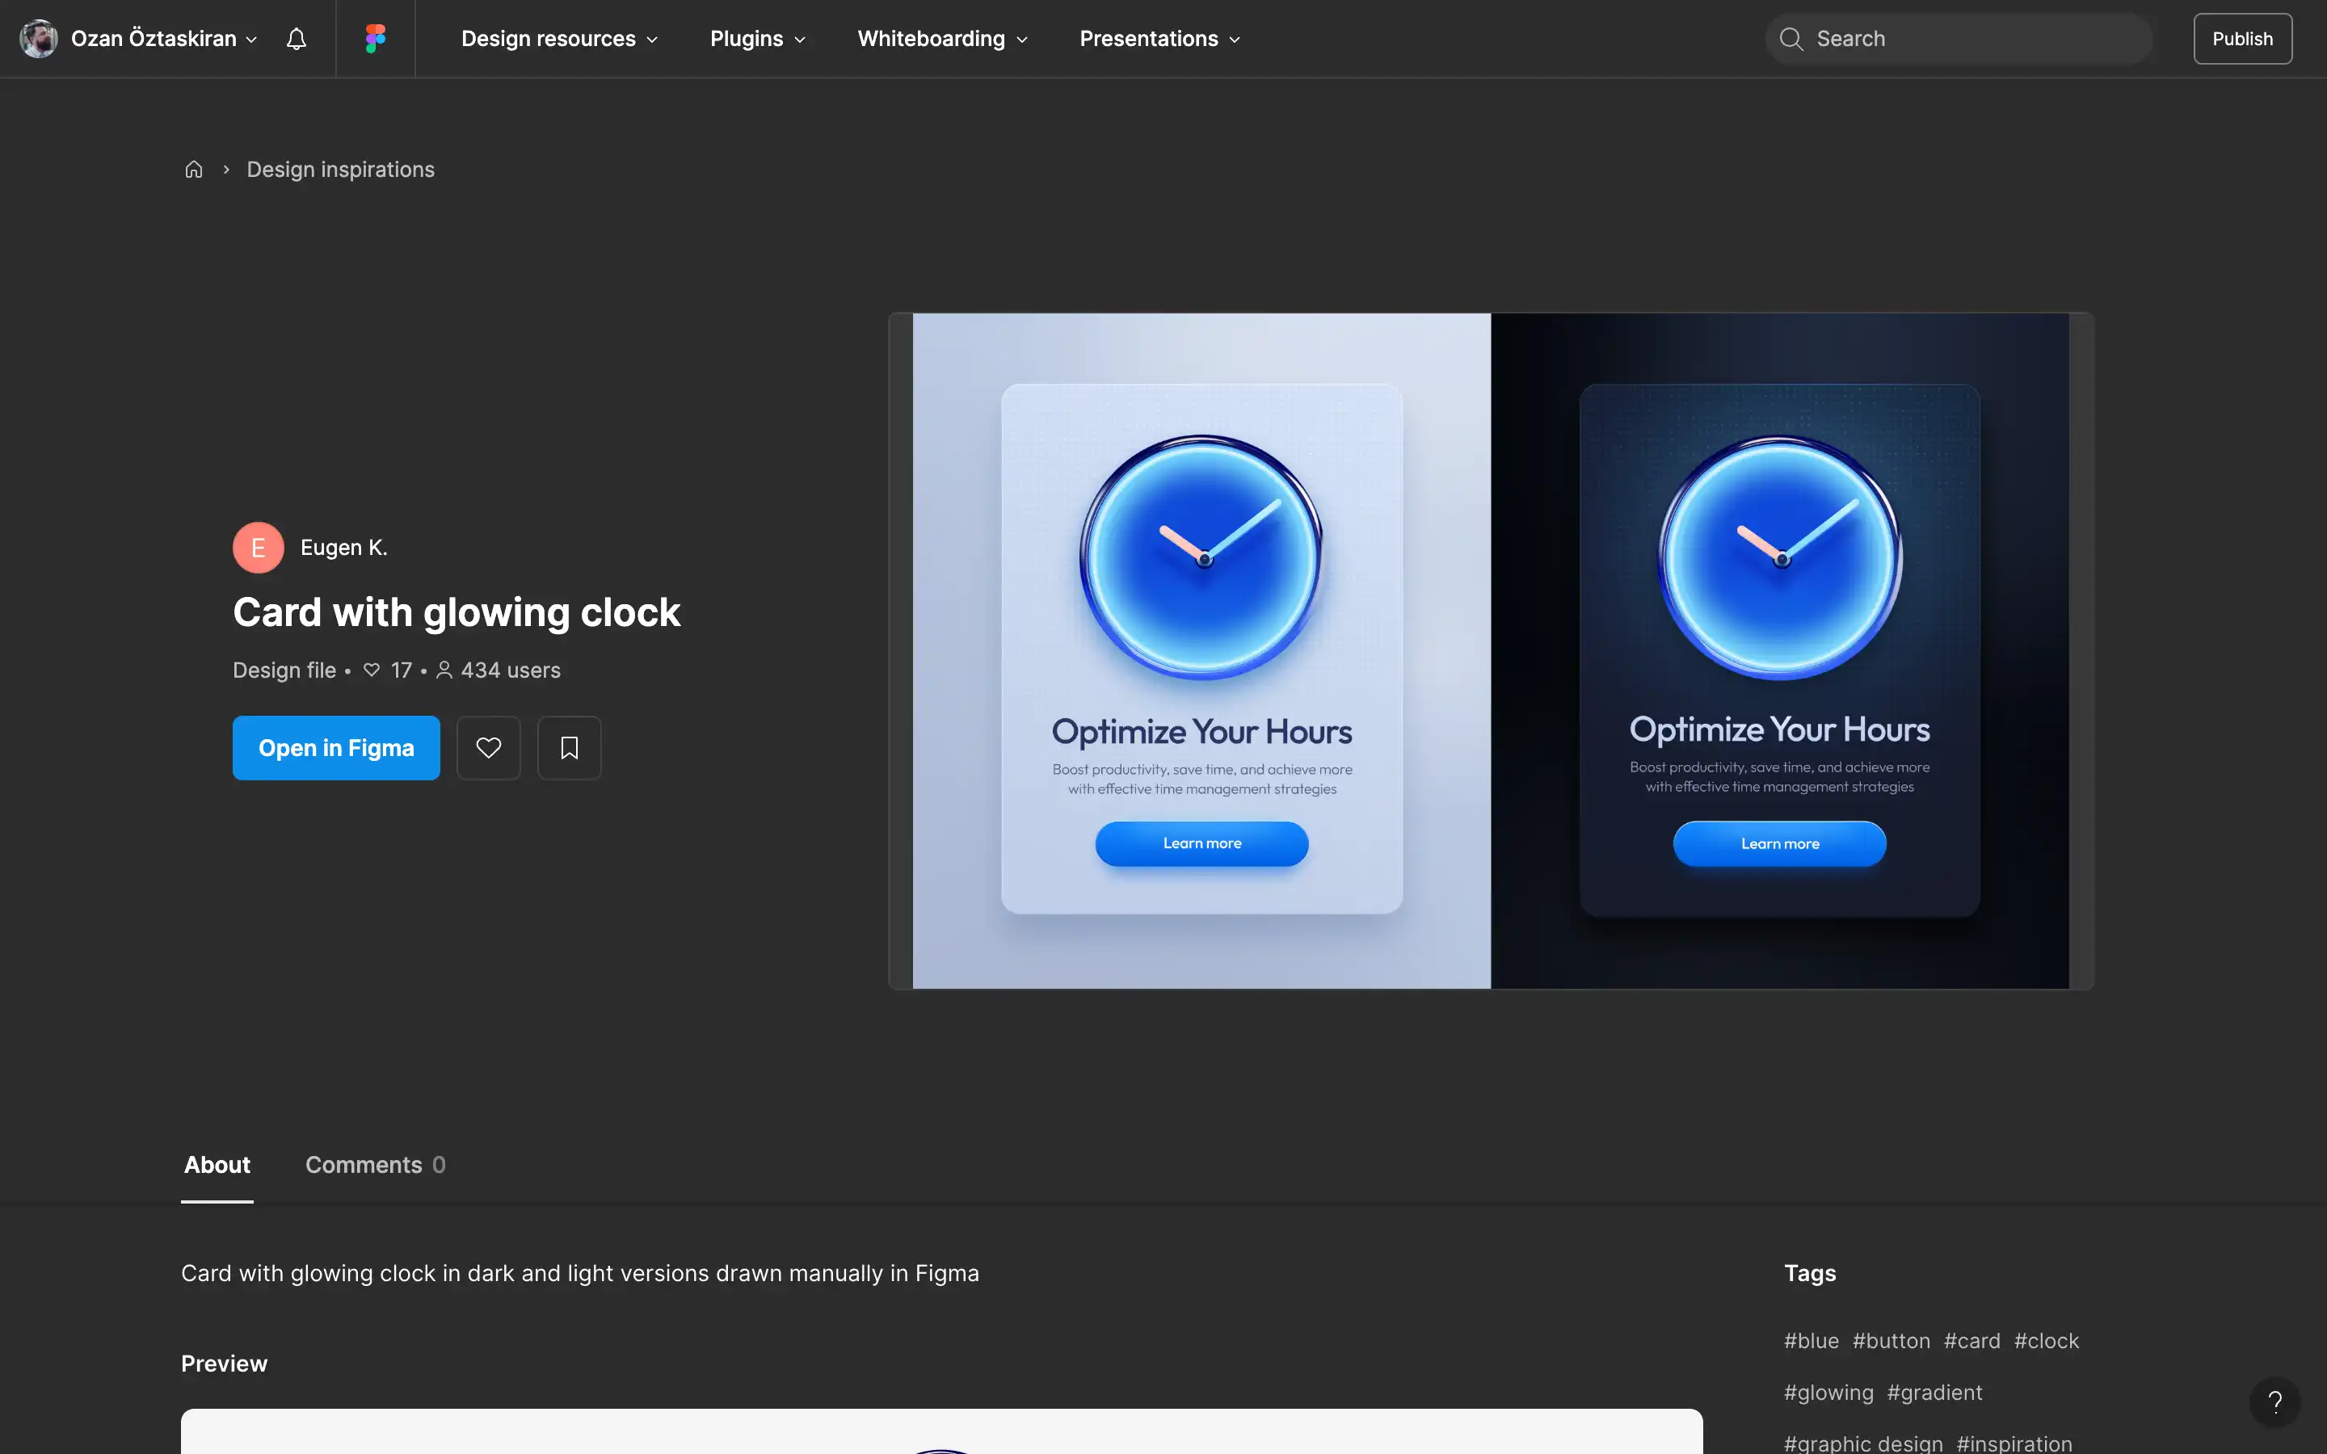Image resolution: width=2327 pixels, height=1454 pixels.
Task: Click Open in Figma button
Action: click(337, 747)
